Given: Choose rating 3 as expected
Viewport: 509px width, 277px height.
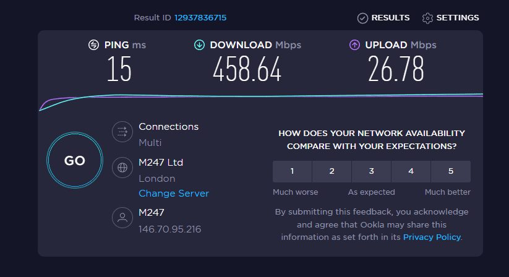Looking at the screenshot, I should pos(371,171).
